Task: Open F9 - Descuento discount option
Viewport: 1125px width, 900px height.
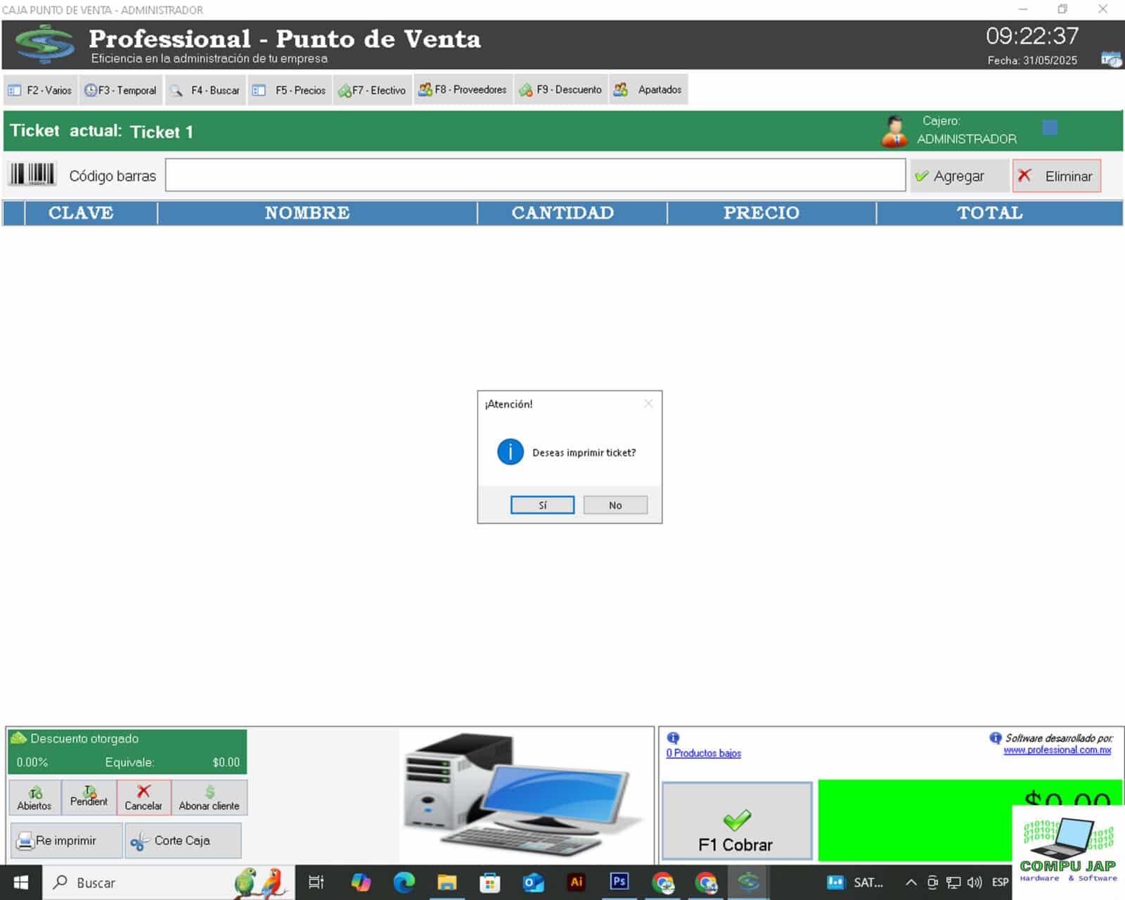Action: click(x=560, y=89)
